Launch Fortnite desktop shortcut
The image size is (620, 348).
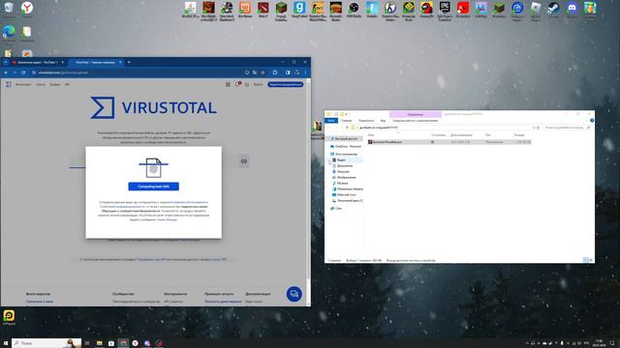pyautogui.click(x=372, y=8)
